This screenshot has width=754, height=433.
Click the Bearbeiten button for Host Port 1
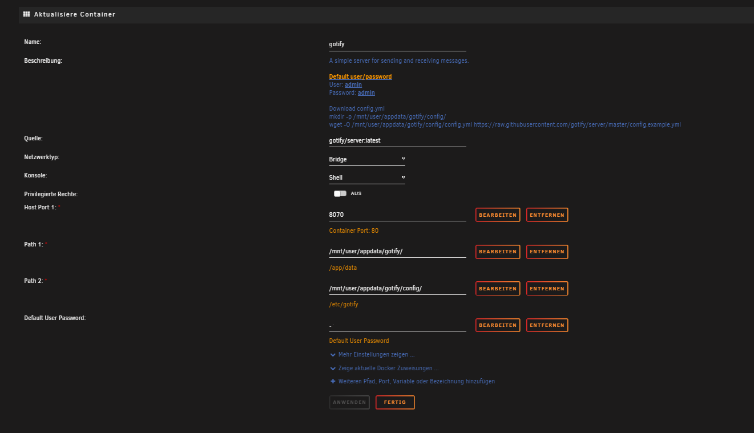pos(498,215)
